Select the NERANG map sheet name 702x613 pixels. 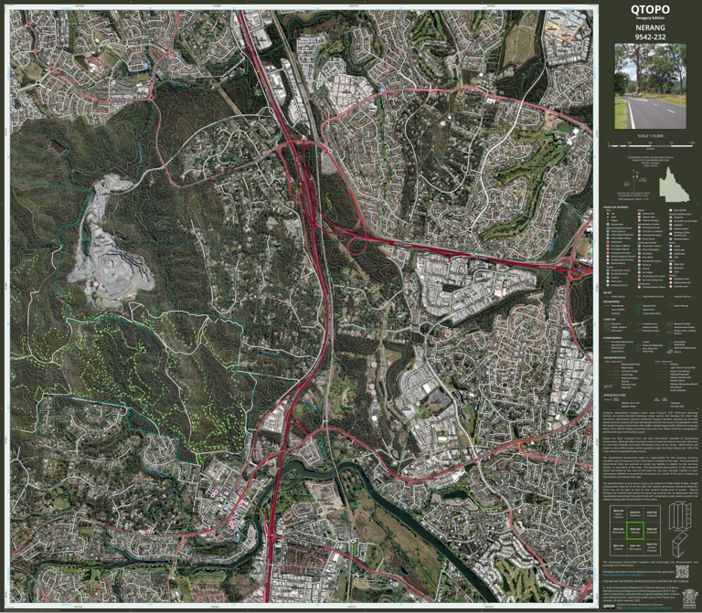coord(650,27)
